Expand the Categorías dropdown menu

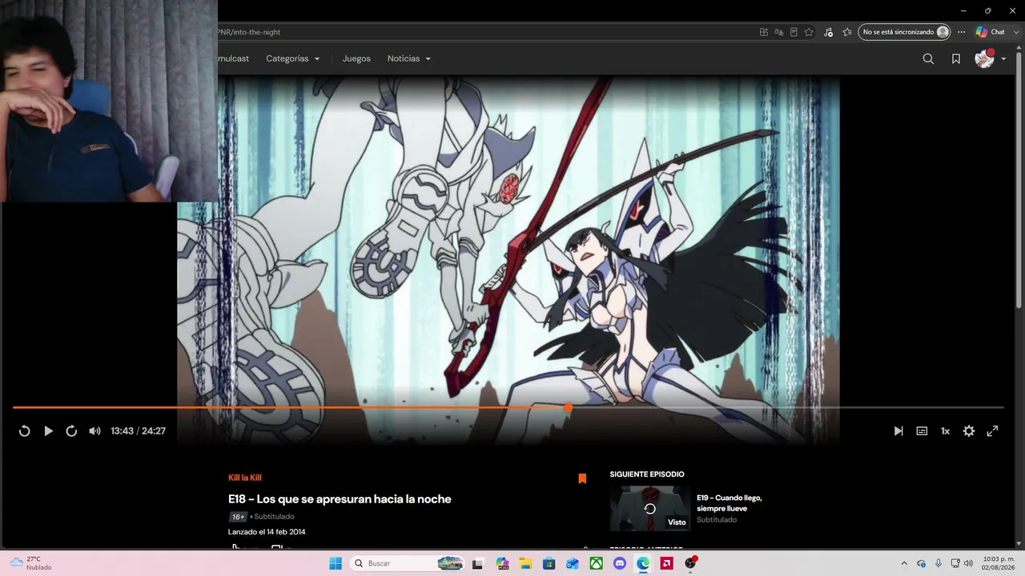[x=293, y=58]
